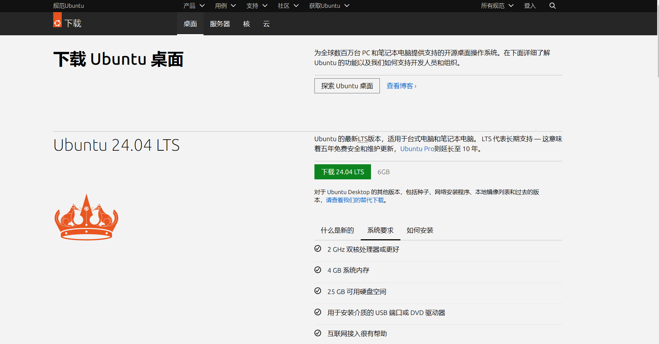Expand the 社区 dropdown chevron
The width and height of the screenshot is (659, 344).
[296, 6]
